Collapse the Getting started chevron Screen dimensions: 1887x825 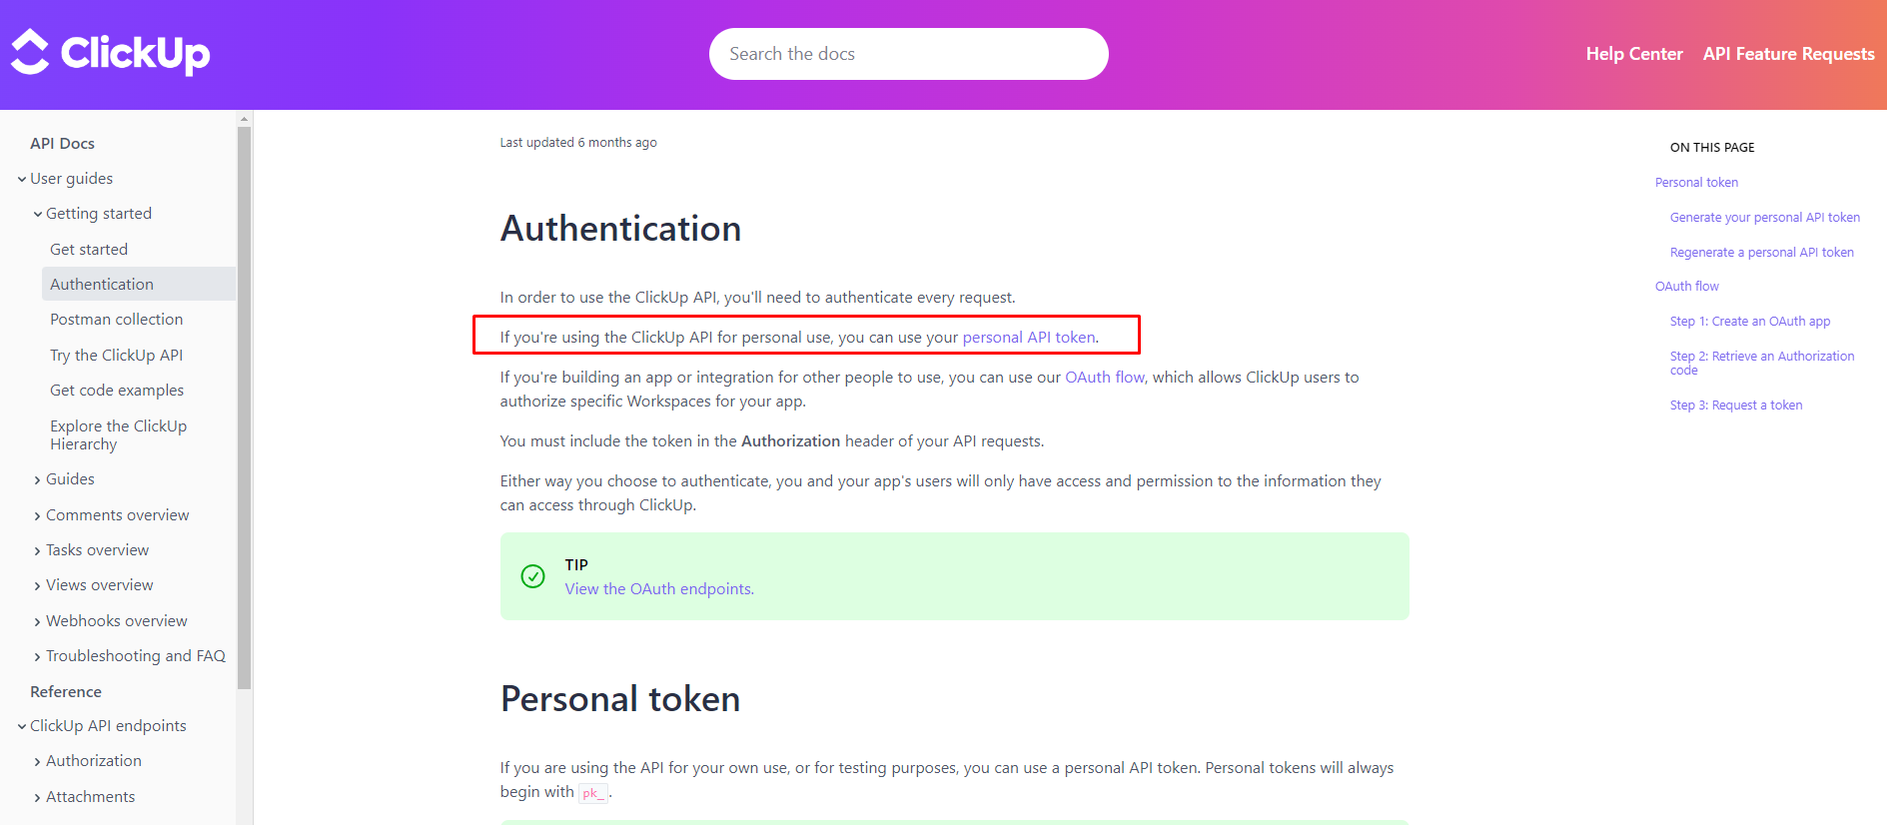coord(38,215)
